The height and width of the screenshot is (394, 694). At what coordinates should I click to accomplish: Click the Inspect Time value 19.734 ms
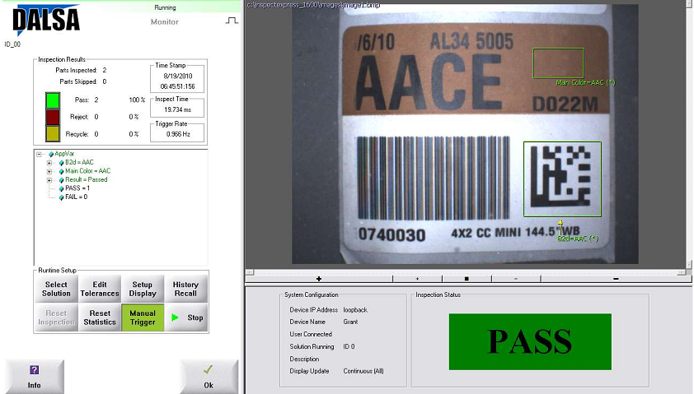(x=177, y=109)
